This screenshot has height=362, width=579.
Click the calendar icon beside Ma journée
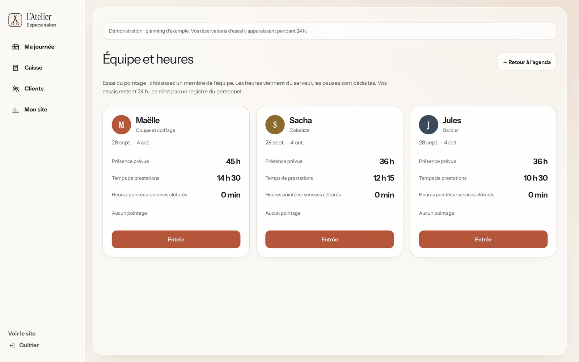[16, 47]
